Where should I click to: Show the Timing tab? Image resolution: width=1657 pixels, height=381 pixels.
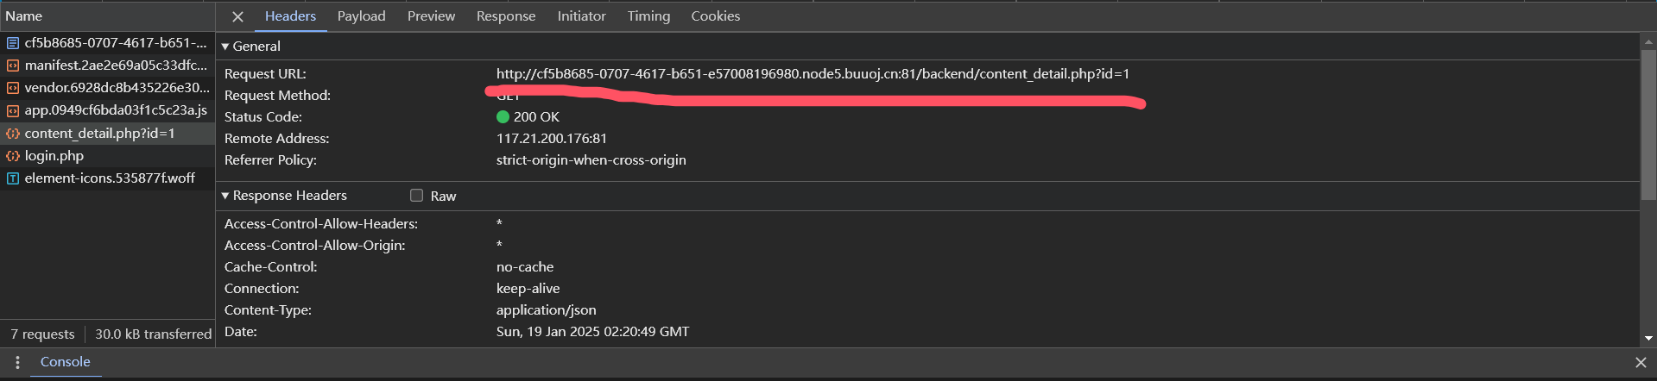click(x=648, y=16)
